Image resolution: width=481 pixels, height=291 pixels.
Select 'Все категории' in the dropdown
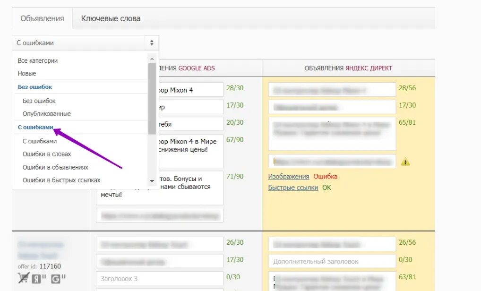[38, 61]
